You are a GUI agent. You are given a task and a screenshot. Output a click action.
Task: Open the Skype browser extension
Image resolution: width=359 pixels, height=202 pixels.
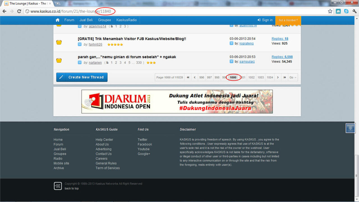(346, 12)
